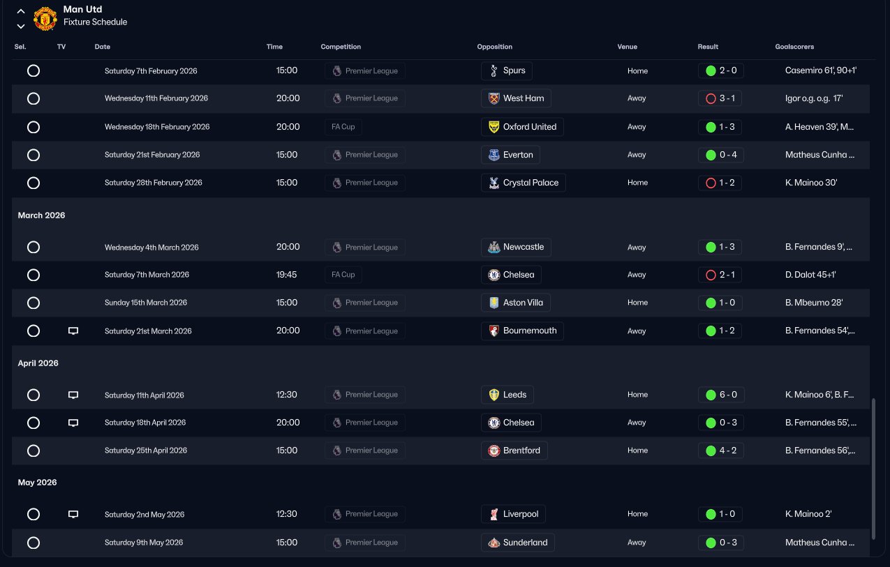Select the Newcastle fixture radio button
This screenshot has width=890, height=567.
tap(34, 248)
